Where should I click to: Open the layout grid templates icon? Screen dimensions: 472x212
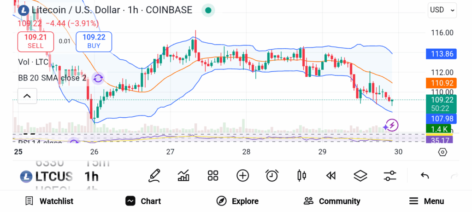[212, 175]
